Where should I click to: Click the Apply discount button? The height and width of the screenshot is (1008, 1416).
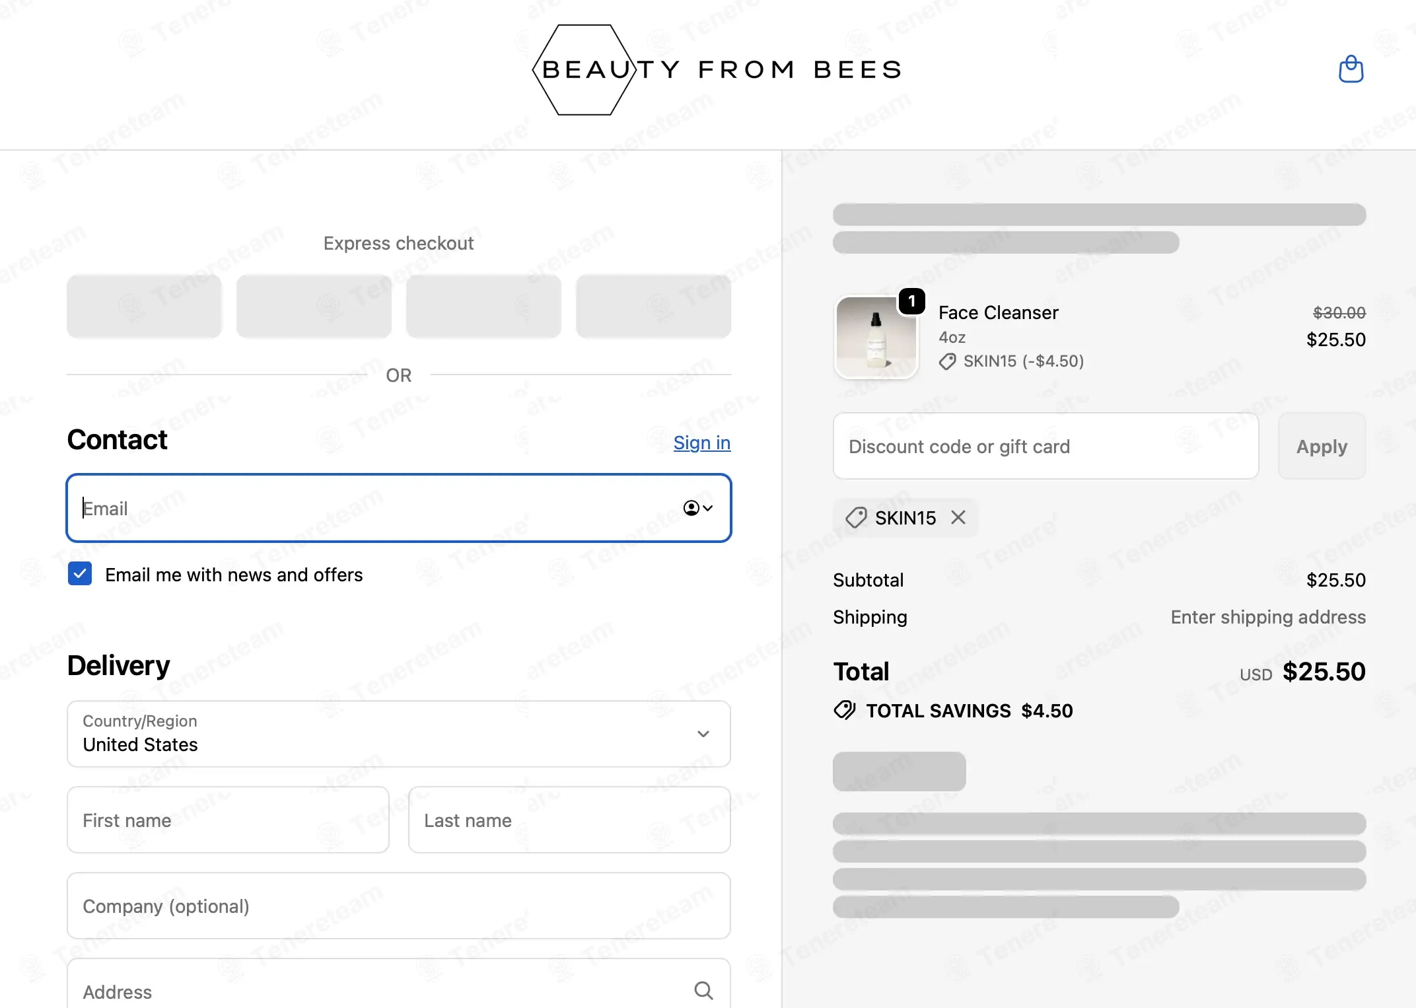pyautogui.click(x=1322, y=447)
